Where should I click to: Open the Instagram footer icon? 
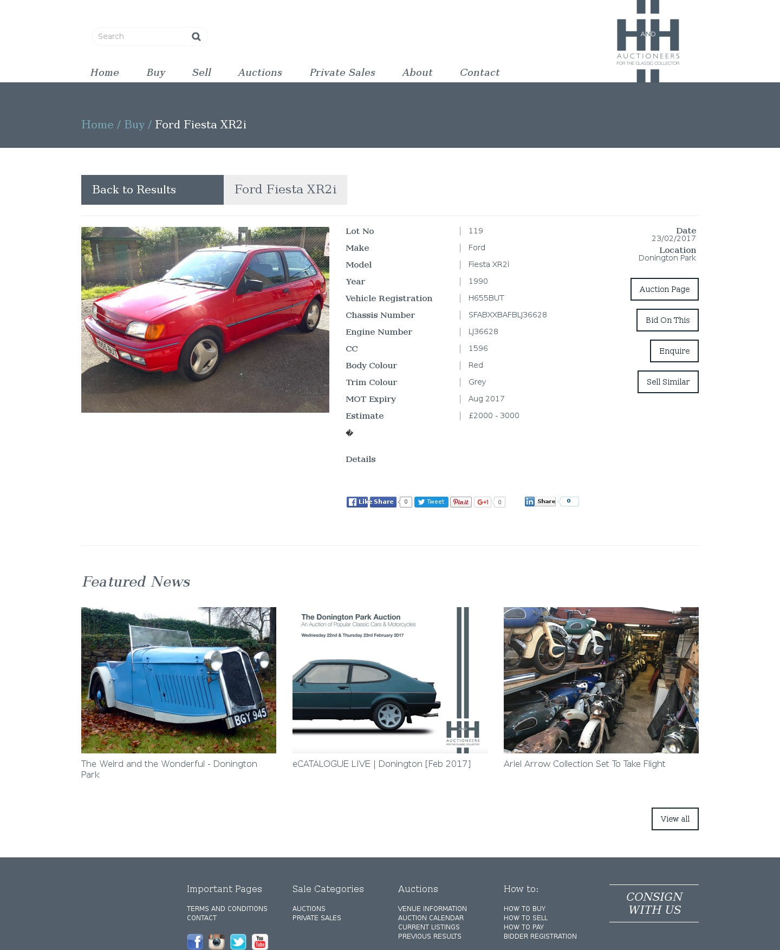(217, 942)
